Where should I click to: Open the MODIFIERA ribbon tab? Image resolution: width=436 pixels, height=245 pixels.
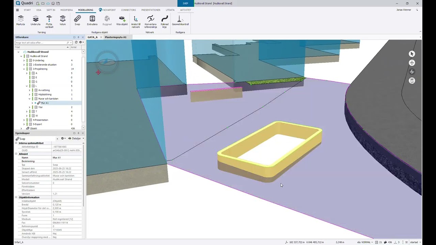pos(66,10)
